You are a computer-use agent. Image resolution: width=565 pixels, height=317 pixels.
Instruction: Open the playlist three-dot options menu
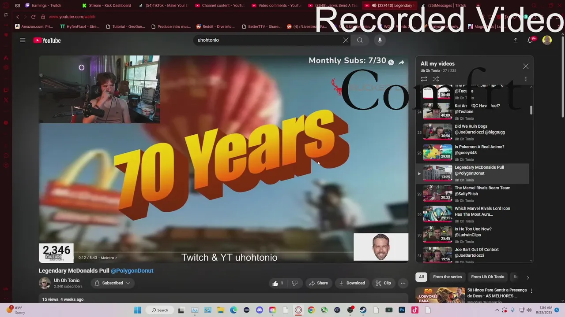526,79
